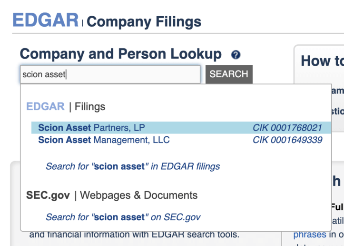Image resolution: width=344 pixels, height=246 pixels.
Task: Click the "EDGAR search tools" text line
Action: tap(134, 235)
